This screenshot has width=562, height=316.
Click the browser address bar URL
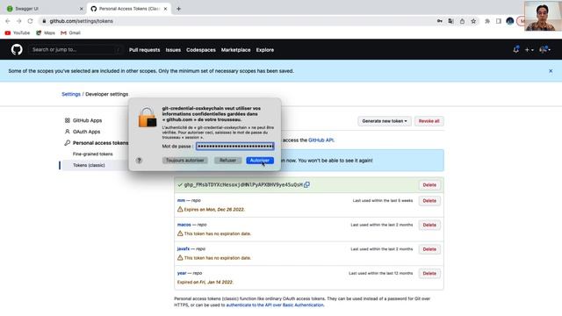tap(81, 21)
